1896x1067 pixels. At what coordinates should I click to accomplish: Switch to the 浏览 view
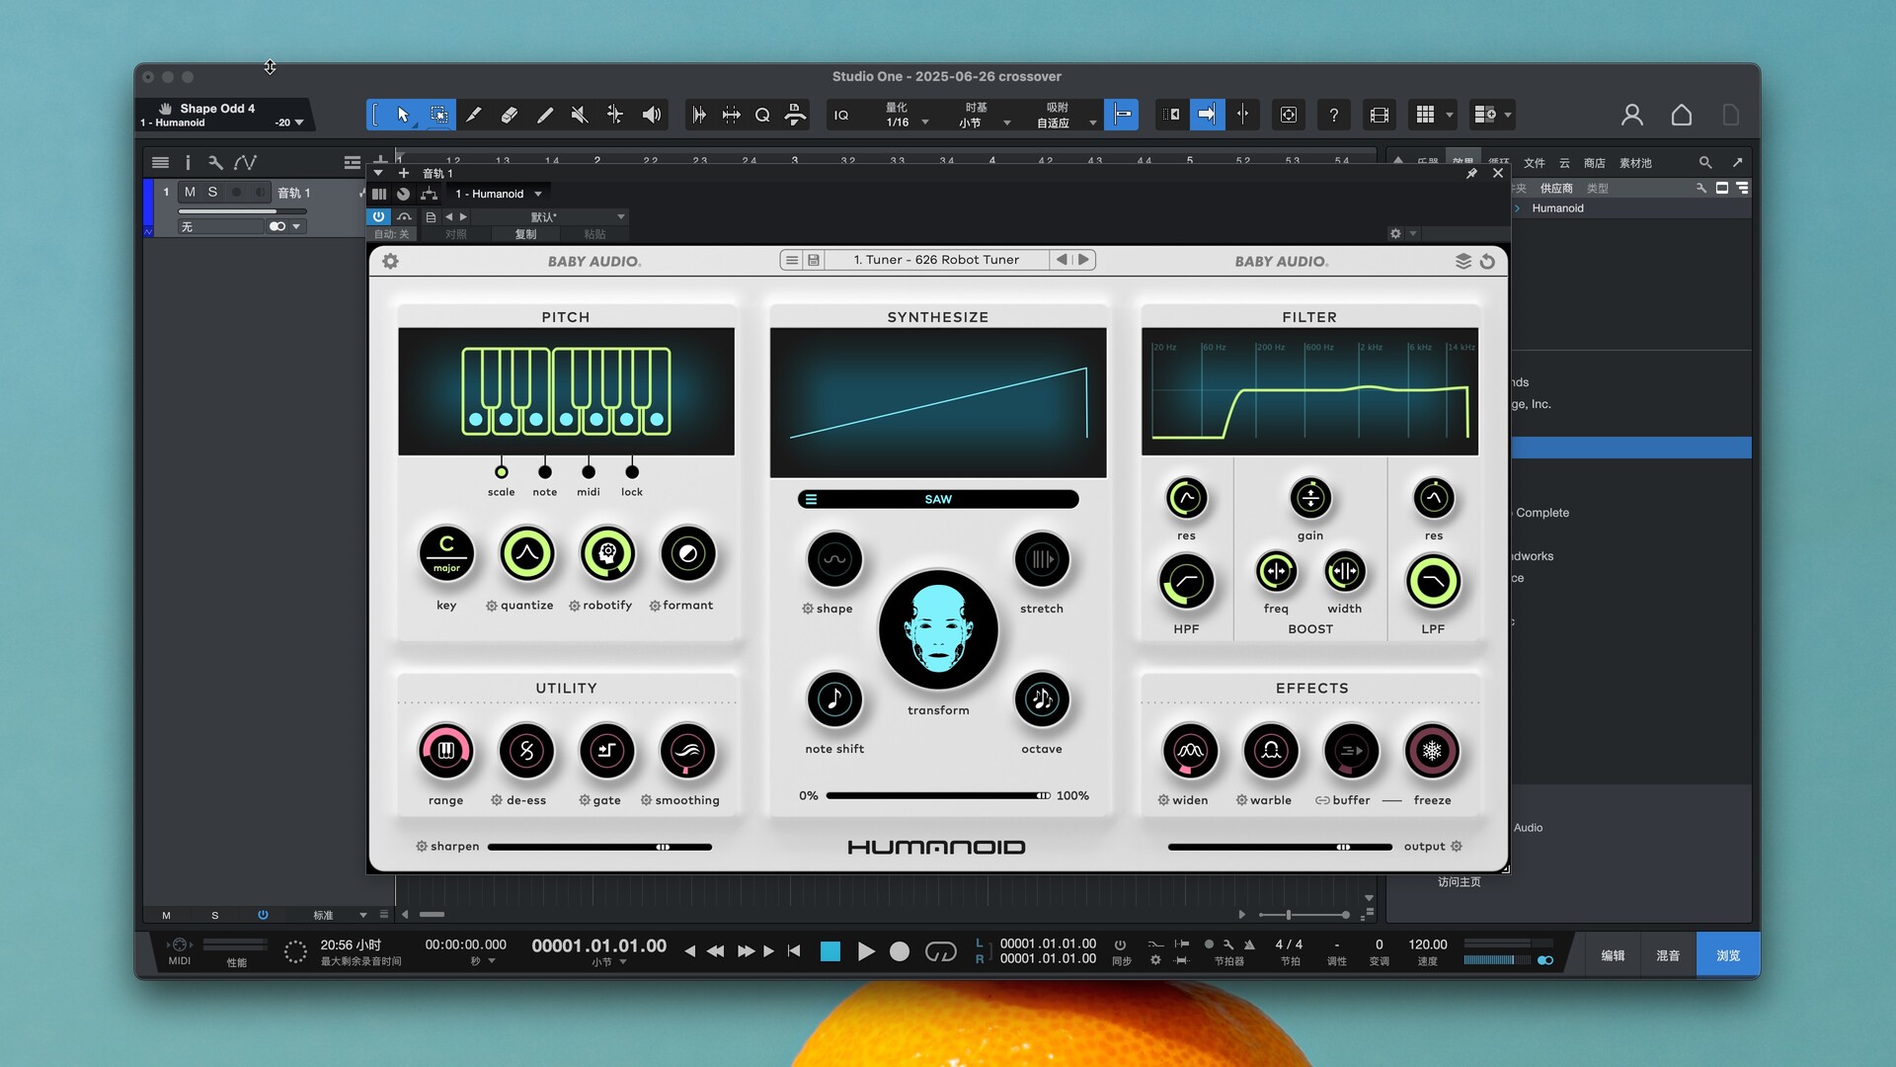(x=1728, y=955)
